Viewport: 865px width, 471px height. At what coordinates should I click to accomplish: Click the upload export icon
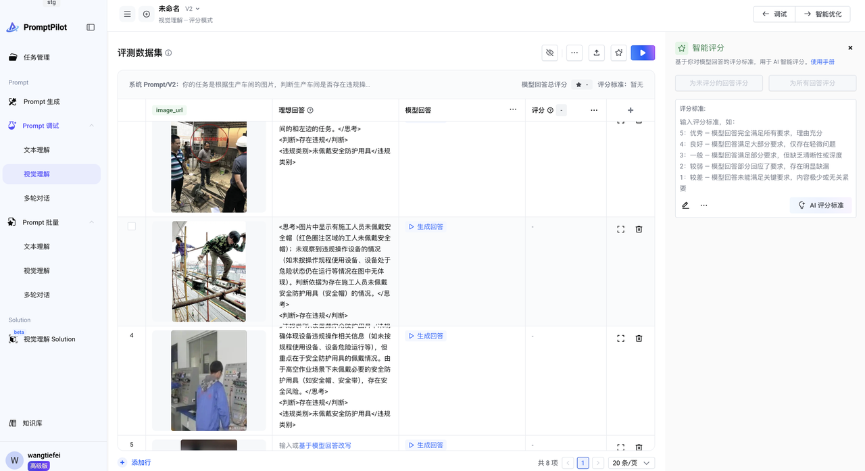596,53
